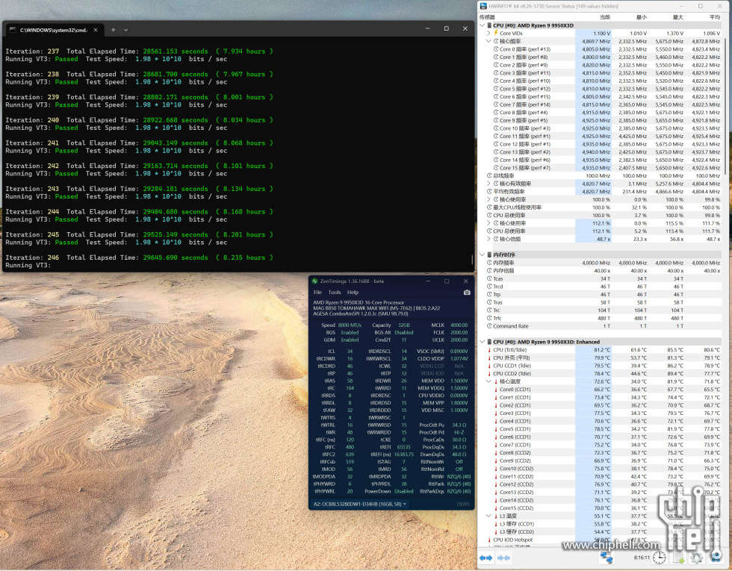732x571 pixels.
Task: Open the terminal profile dropdown arrow
Action: click(x=125, y=30)
